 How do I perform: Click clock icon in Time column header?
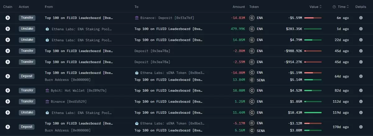334,7
